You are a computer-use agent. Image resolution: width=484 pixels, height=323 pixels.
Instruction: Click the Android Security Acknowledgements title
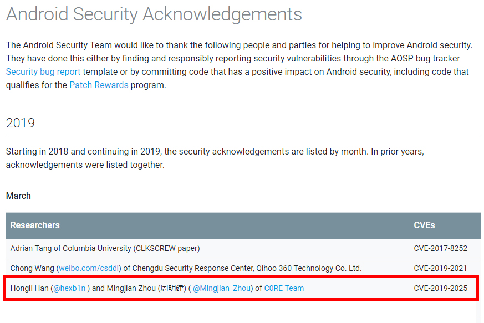point(154,14)
